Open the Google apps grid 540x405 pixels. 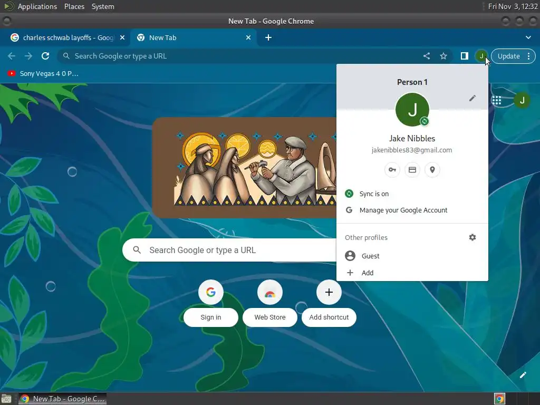496,100
